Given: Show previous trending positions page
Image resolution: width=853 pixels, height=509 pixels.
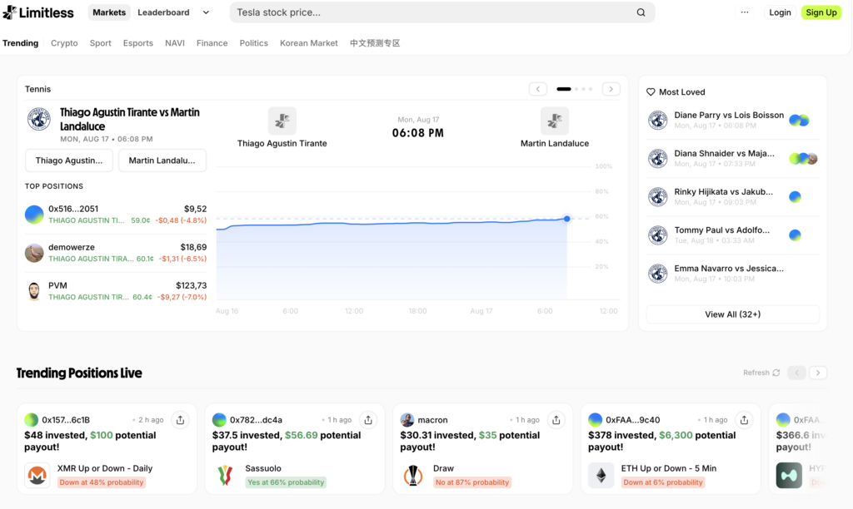Looking at the screenshot, I should tap(797, 373).
